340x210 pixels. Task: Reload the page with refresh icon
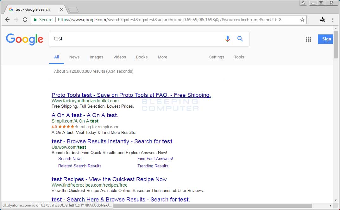(25, 20)
